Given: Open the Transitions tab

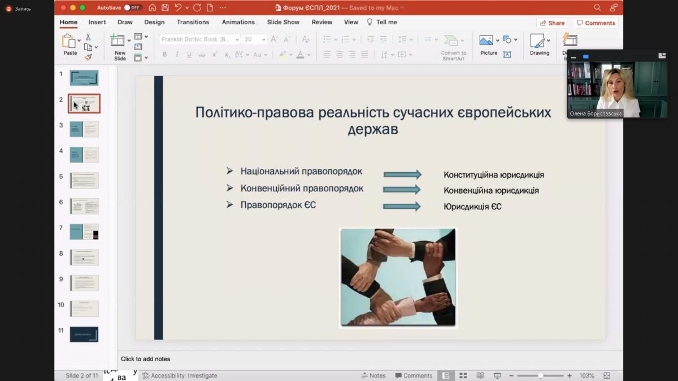Looking at the screenshot, I should pyautogui.click(x=193, y=22).
